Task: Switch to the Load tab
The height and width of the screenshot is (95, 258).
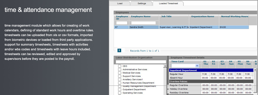Action: [x=120, y=3]
